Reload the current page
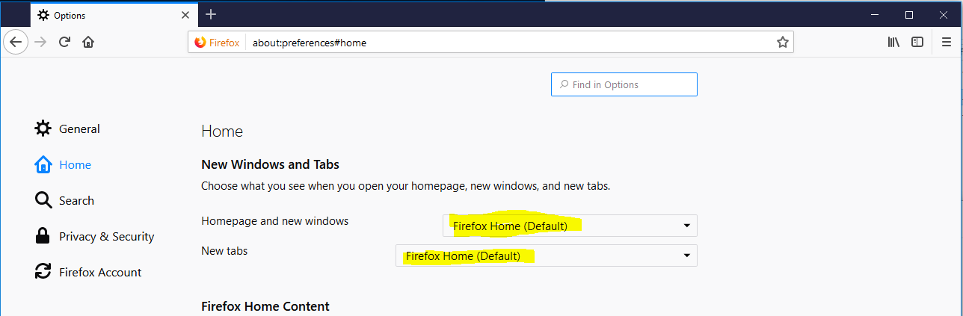The image size is (963, 316). [64, 42]
